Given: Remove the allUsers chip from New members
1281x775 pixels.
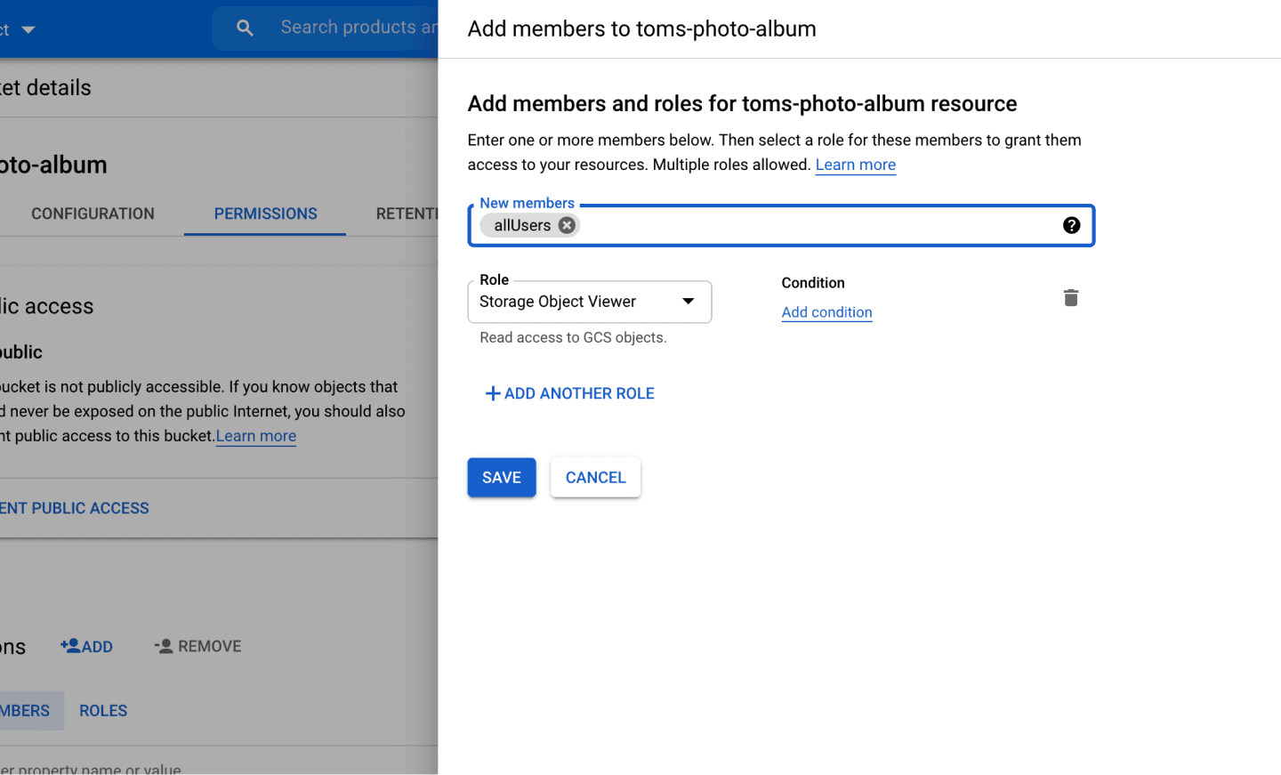Looking at the screenshot, I should point(567,225).
